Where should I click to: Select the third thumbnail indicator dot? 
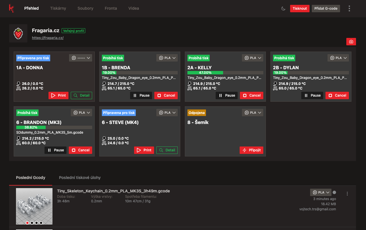pos(37,223)
